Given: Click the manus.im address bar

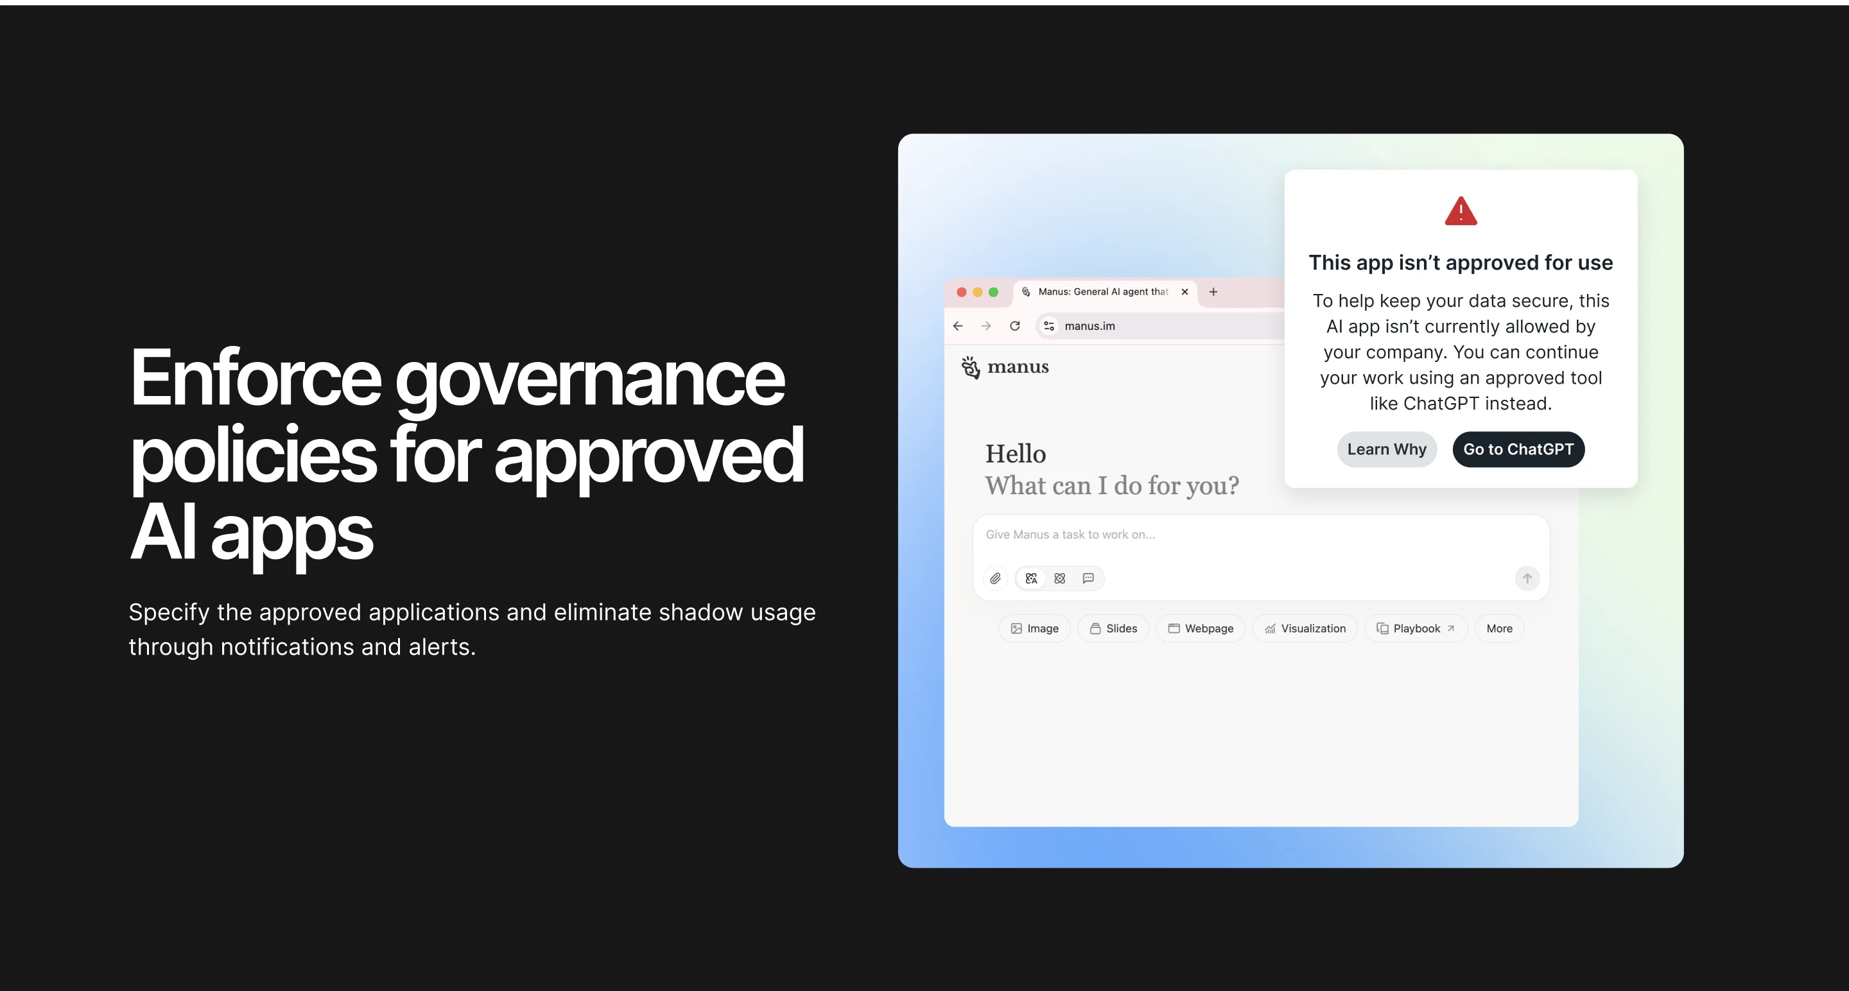Looking at the screenshot, I should point(1160,326).
